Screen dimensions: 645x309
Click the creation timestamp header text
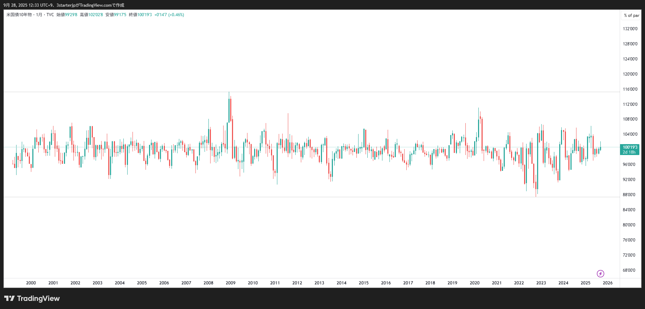tap(64, 5)
